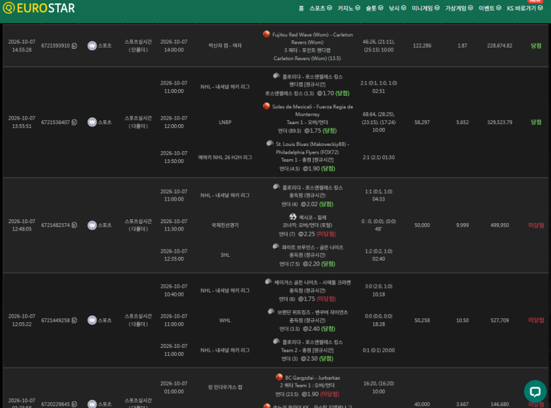Image resolution: width=551 pixels, height=408 pixels.
Task: Click the stake amount 58,297
Action: [x=422, y=122]
